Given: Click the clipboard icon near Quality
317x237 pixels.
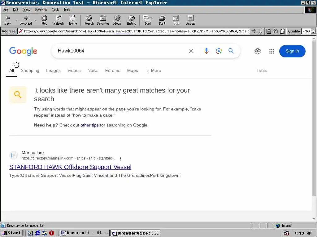Looking at the screenshot, I should tap(282, 31).
